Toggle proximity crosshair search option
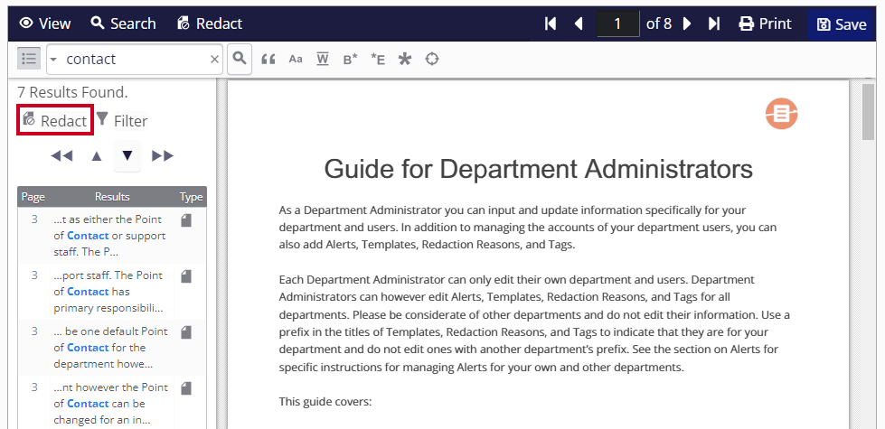 pos(432,59)
